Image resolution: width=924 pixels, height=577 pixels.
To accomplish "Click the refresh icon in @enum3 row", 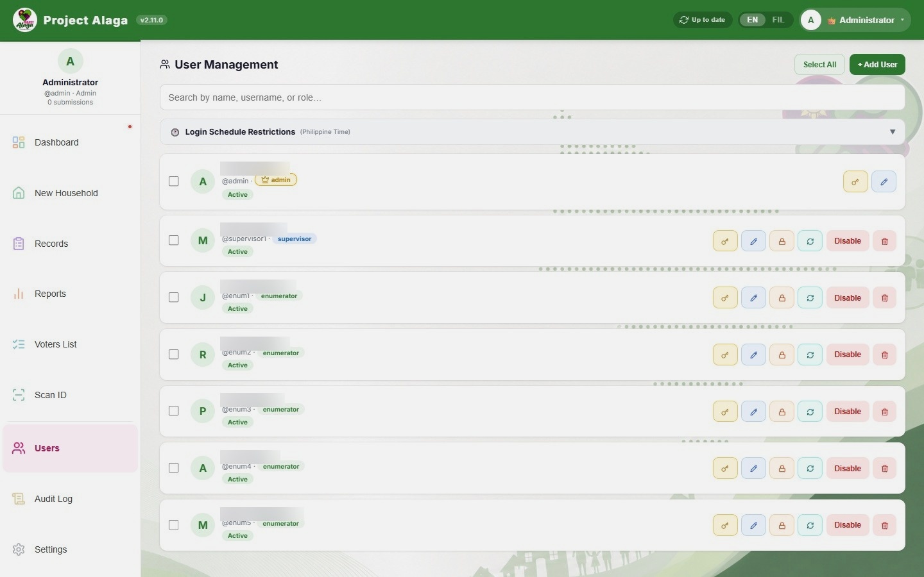I will tap(810, 412).
